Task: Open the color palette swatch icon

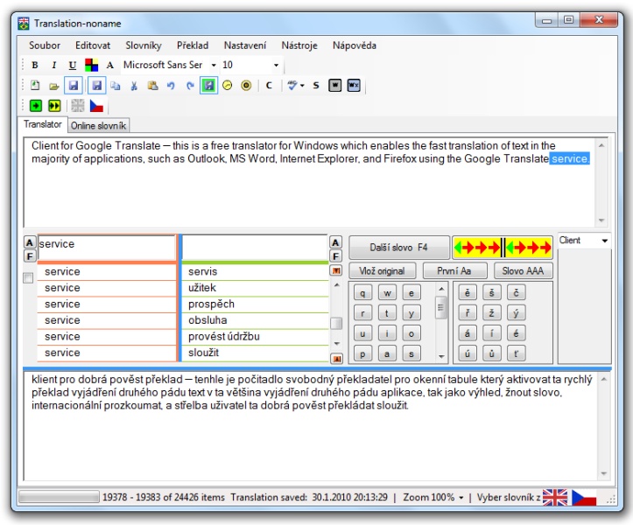Action: coord(91,65)
